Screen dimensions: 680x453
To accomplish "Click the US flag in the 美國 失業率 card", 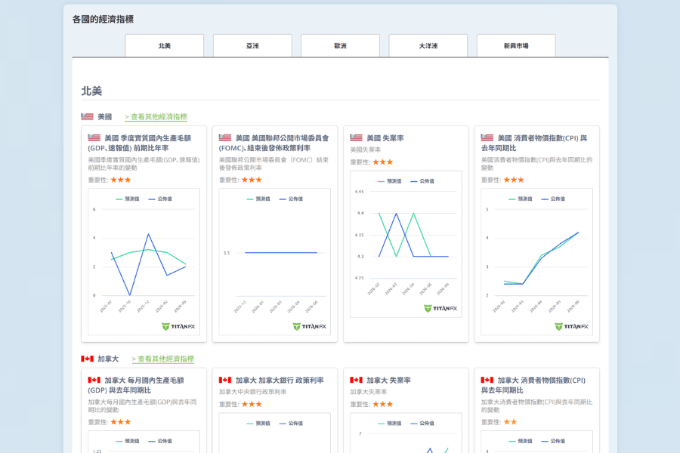I will (x=356, y=138).
